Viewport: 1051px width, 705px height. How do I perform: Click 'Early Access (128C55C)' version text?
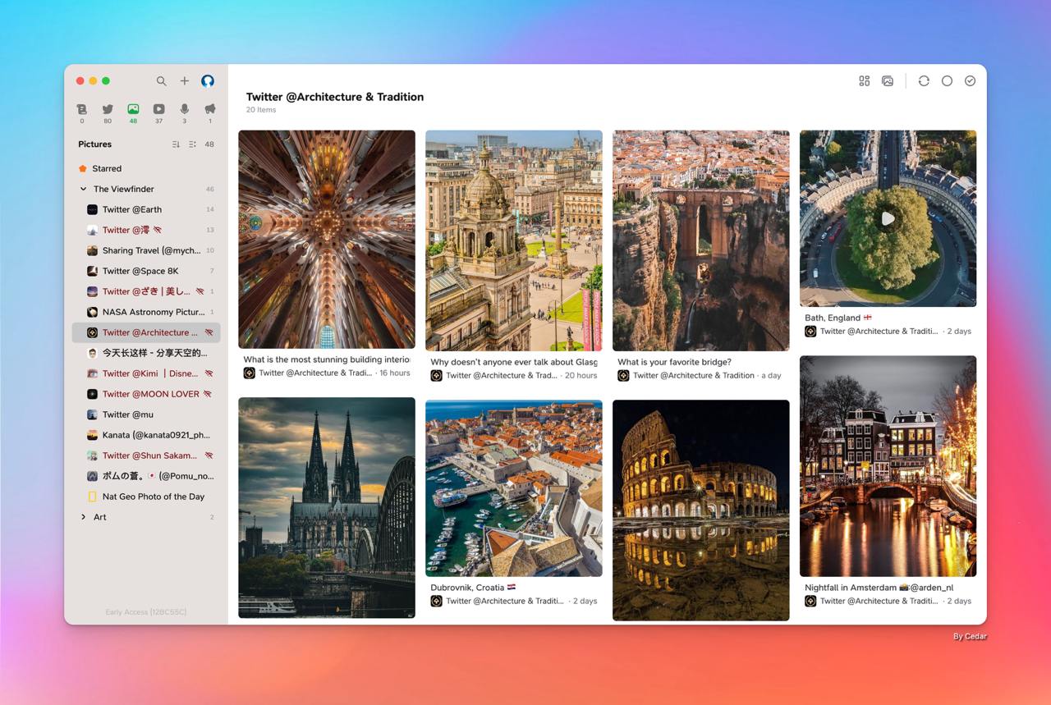click(x=146, y=612)
